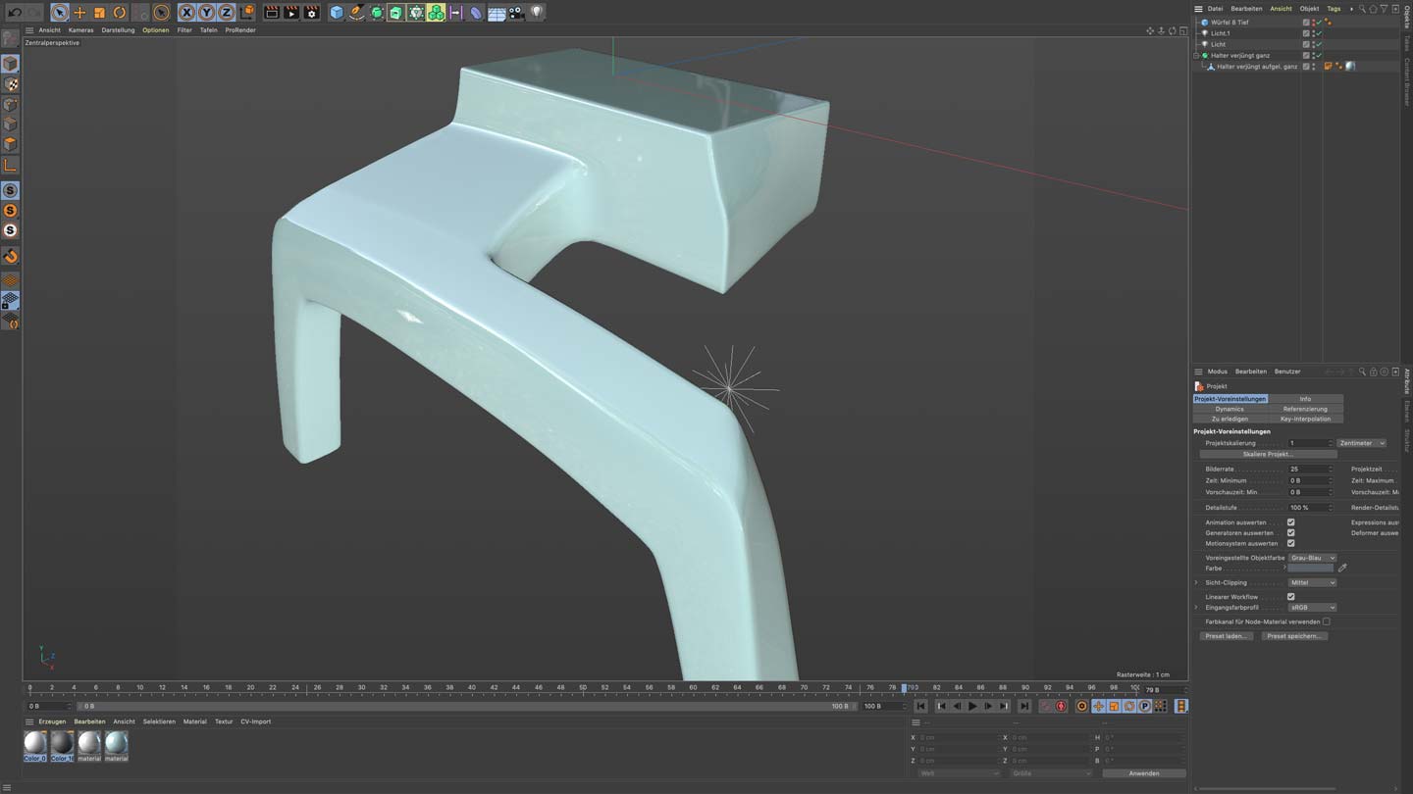Click material tag on Halter verjüngt aufgel. ganz
Viewport: 1413px width, 794px height.
pyautogui.click(x=1350, y=67)
